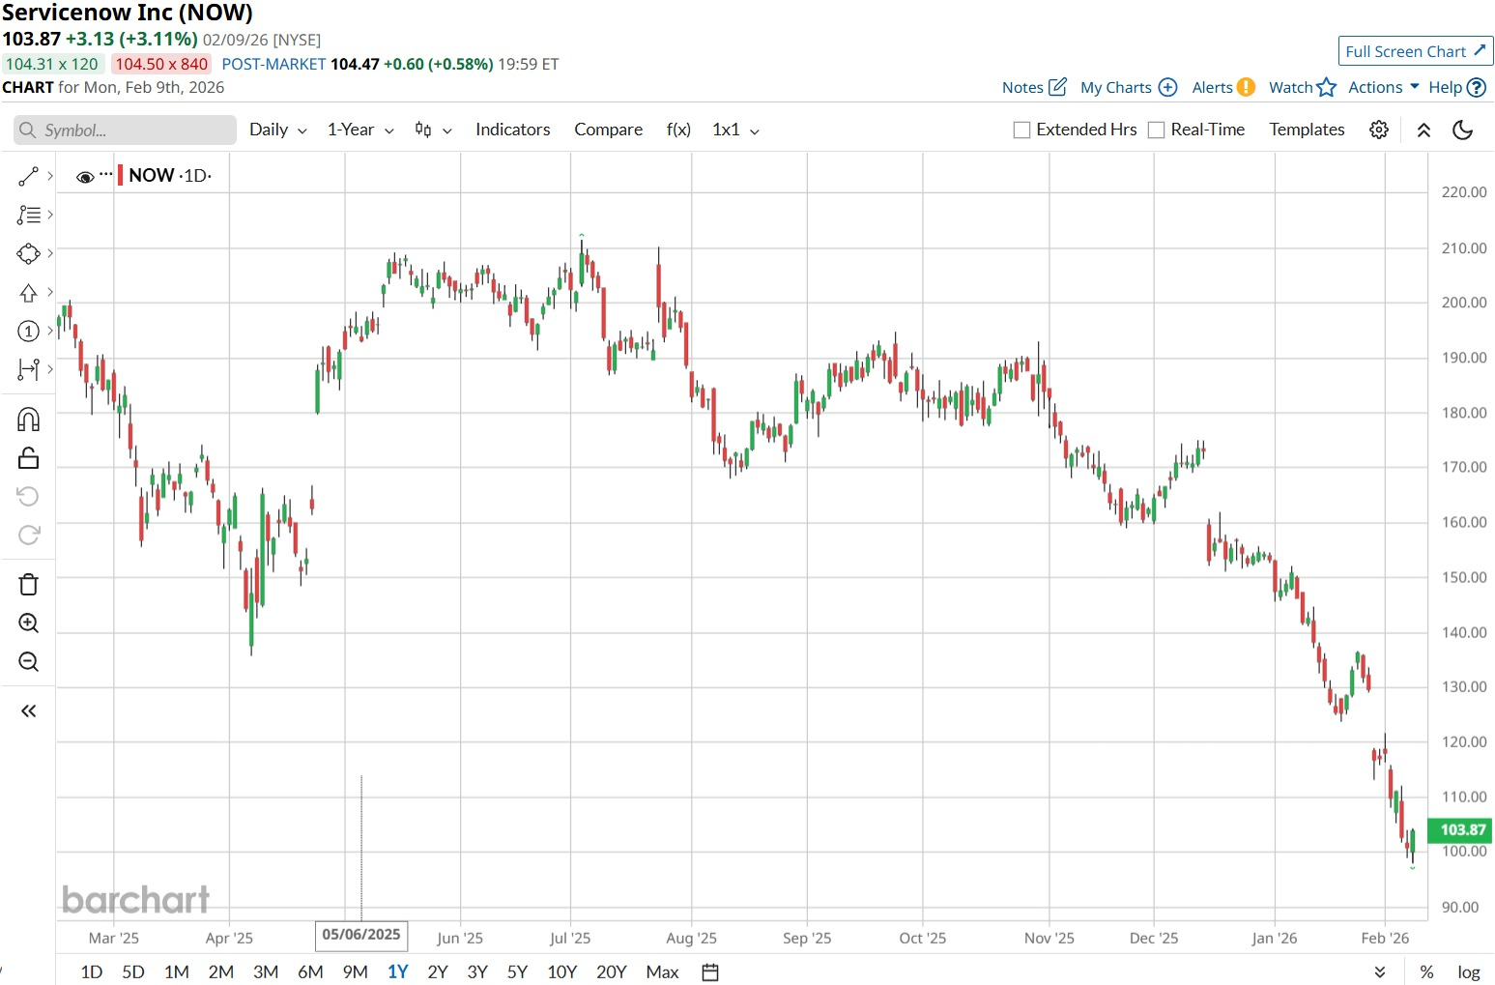
Task: Open Notes for this symbol
Action: [1034, 87]
